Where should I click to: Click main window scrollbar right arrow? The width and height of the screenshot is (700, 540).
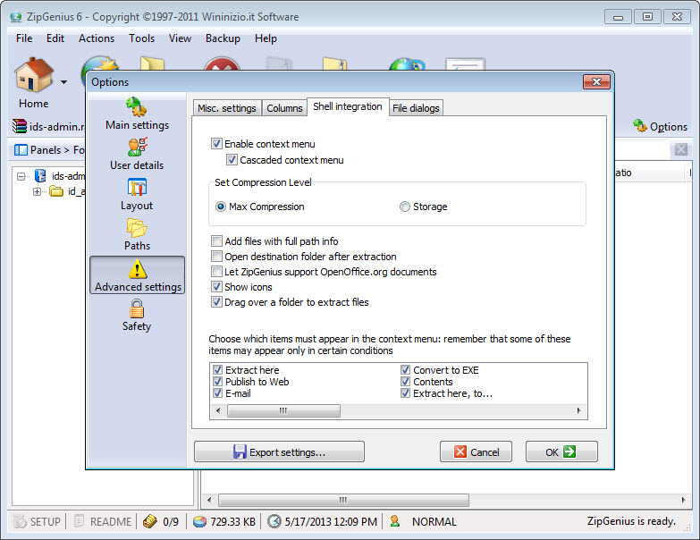coord(684,500)
